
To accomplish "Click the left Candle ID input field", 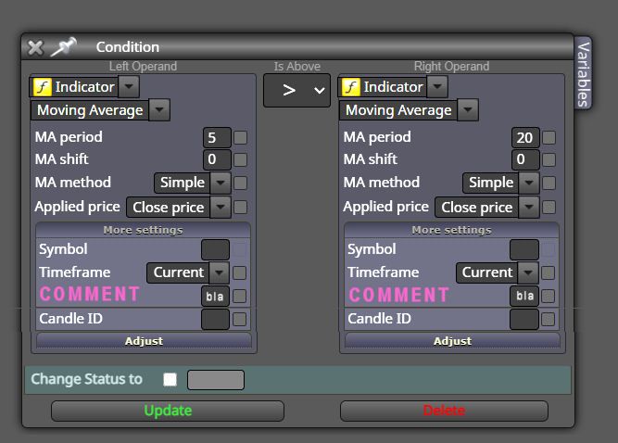I will 215,319.
